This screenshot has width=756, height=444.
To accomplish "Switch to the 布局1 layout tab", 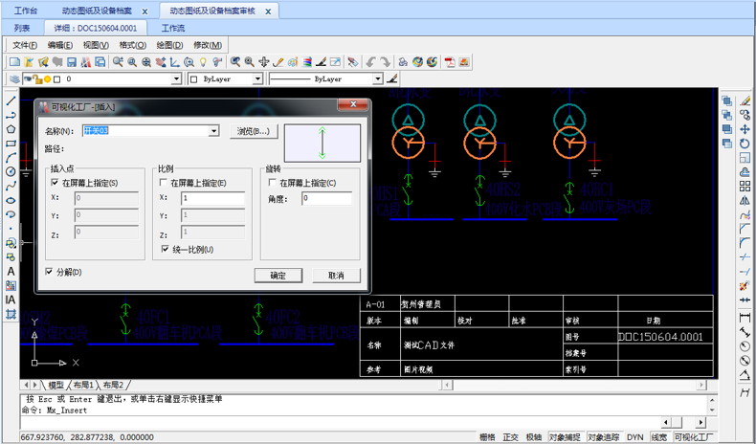I will (84, 385).
